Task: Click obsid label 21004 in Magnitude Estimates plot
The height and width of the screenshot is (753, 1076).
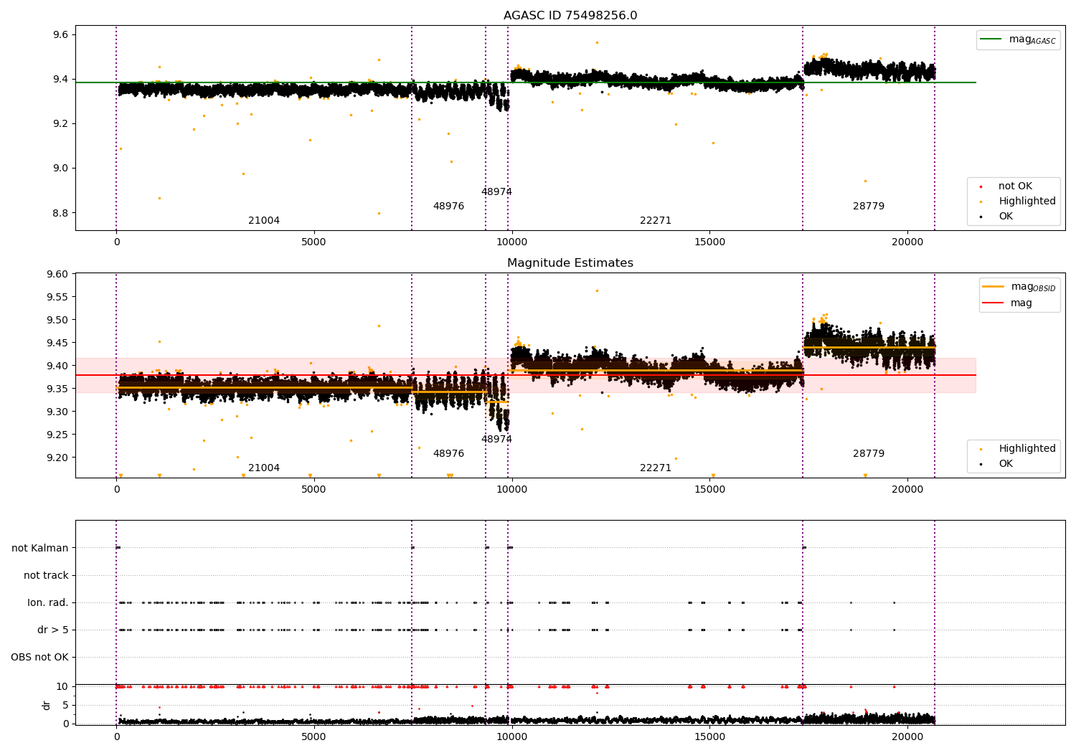Action: click(x=264, y=468)
